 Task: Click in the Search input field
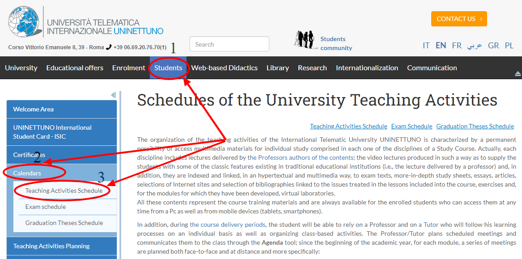229,44
